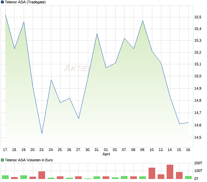
Task: Click the price line starting point on 17.
Action: [5, 15]
